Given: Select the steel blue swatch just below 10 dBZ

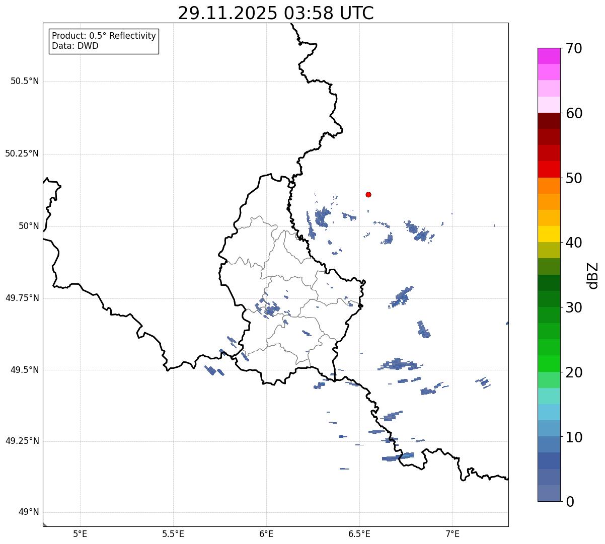Looking at the screenshot, I should [x=549, y=444].
